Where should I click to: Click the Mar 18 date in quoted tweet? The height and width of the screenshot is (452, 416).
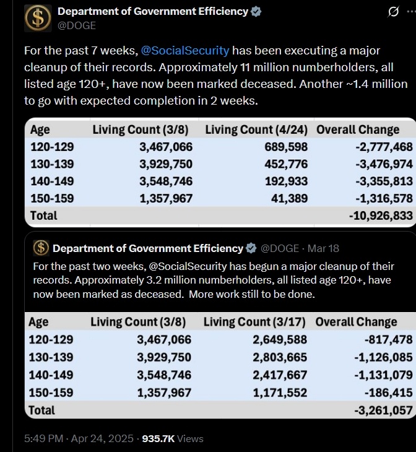point(323,248)
